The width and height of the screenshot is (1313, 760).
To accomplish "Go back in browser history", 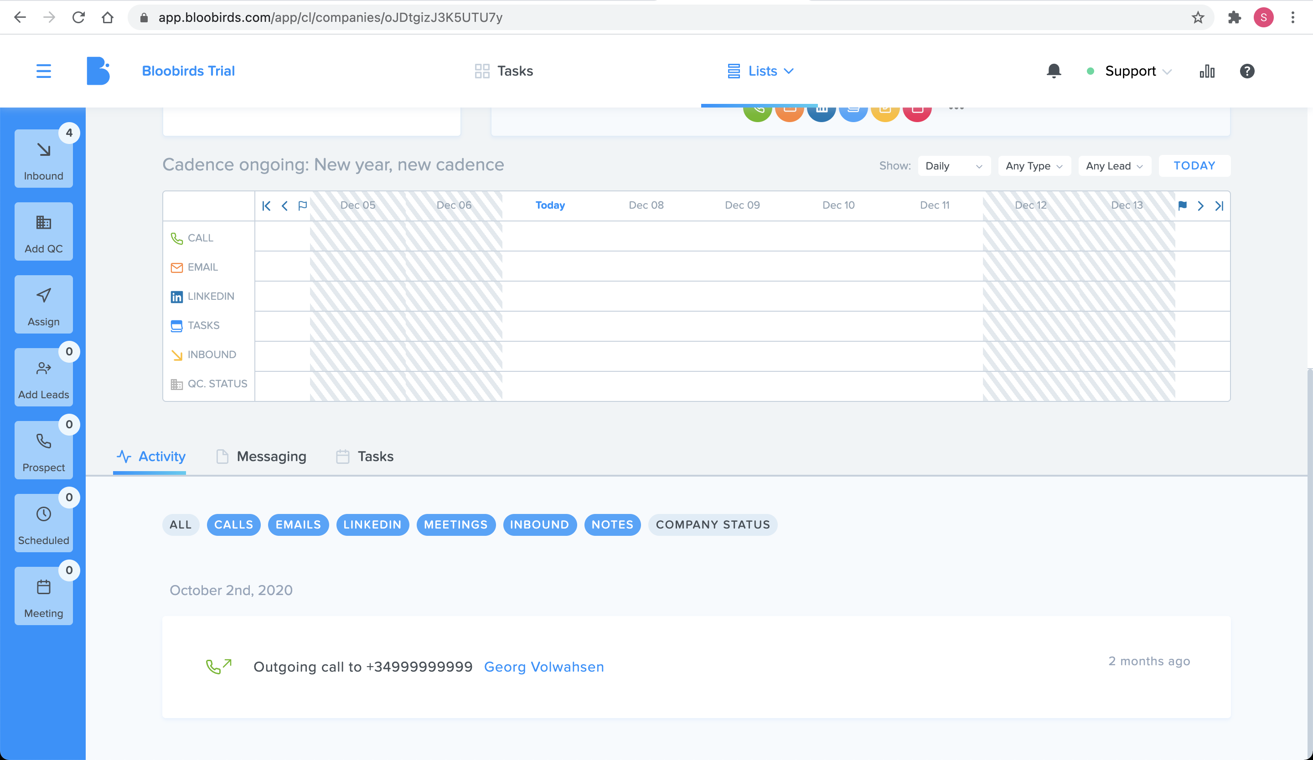I will pos(20,17).
